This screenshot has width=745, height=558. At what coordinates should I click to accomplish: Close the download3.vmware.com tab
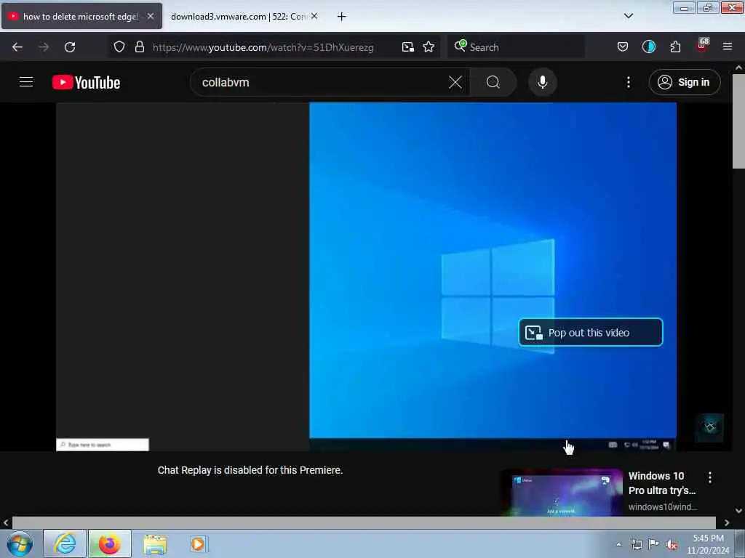pos(314,16)
